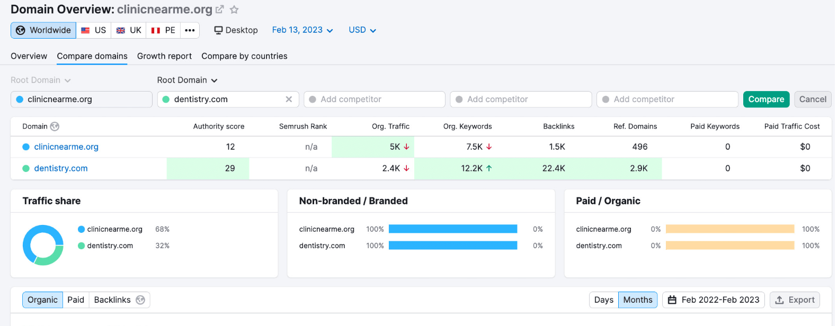
Task: Click 68% traffic share value
Action: tap(162, 229)
